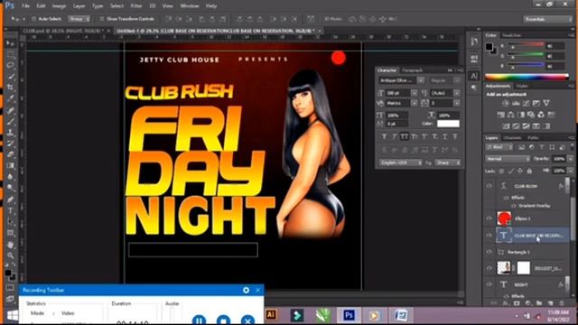
Task: Add a layer mask from Layers footer
Action: pyautogui.click(x=517, y=303)
